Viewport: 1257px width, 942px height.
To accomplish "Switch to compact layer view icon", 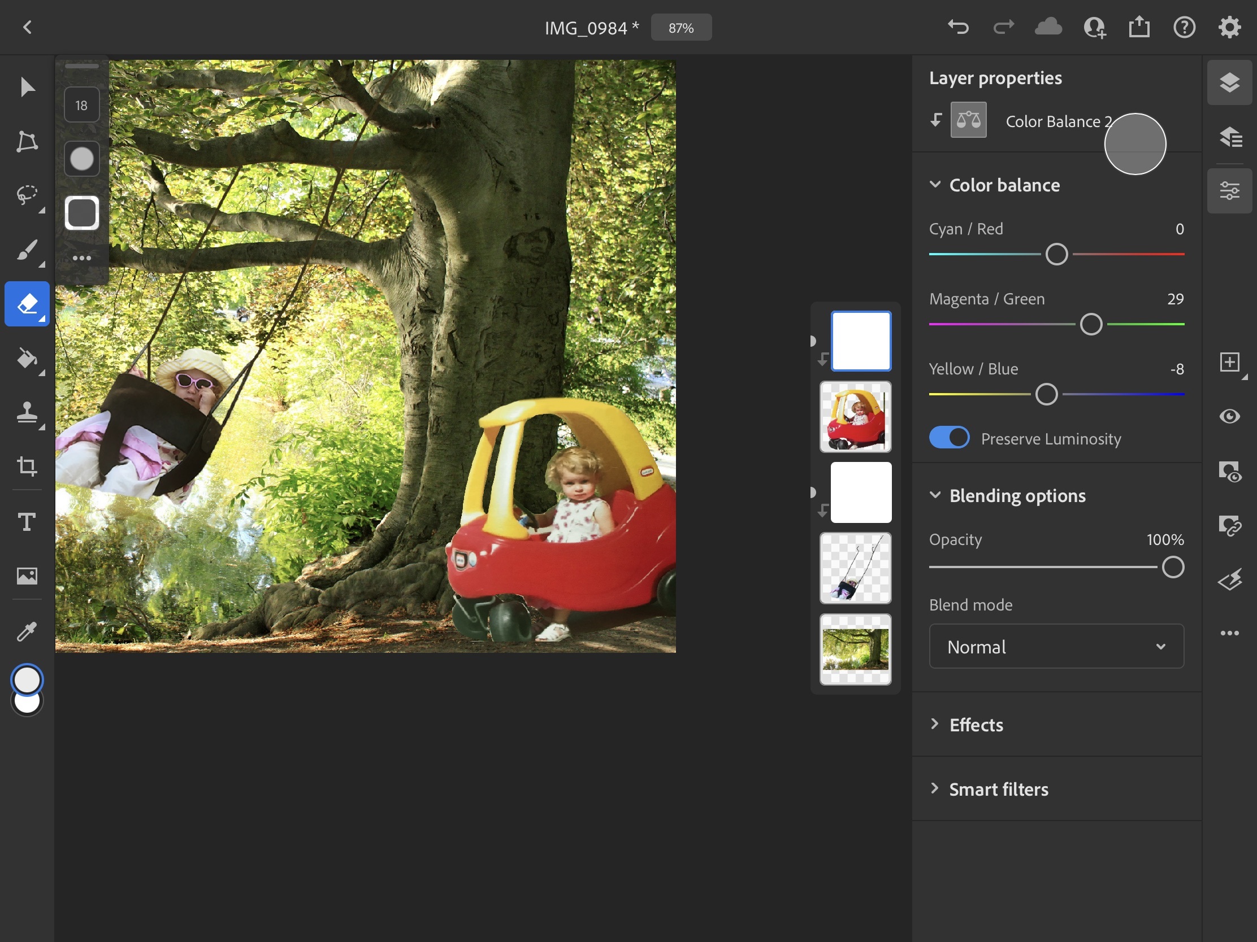I will (x=1229, y=83).
